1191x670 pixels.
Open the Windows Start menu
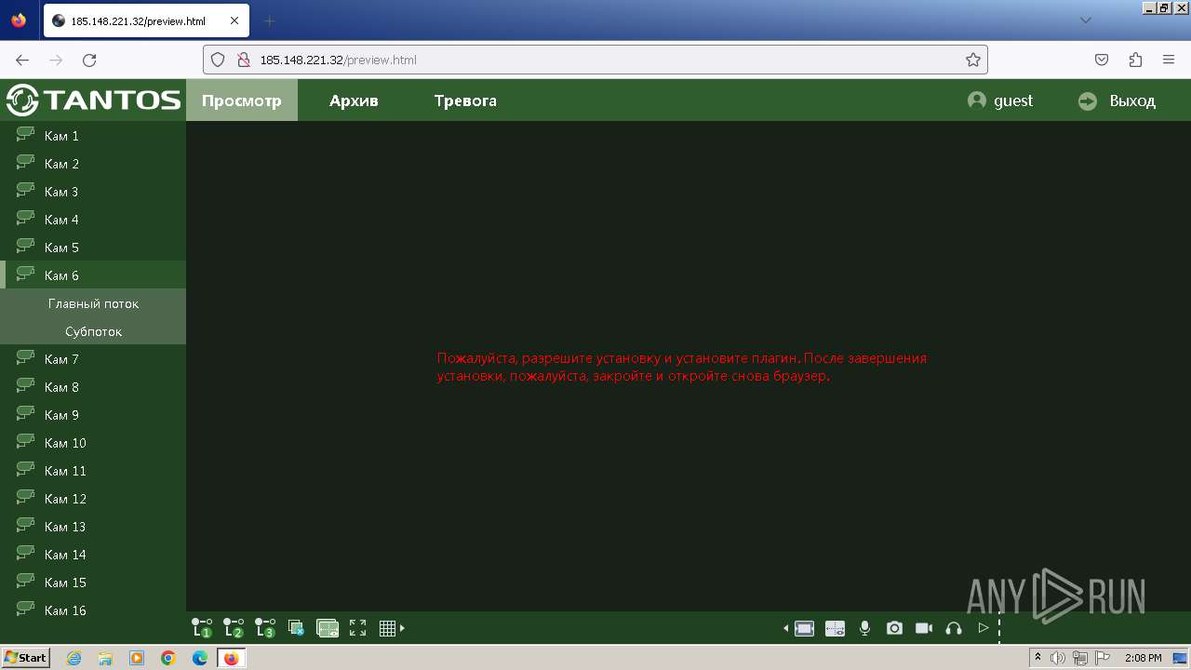[26, 658]
